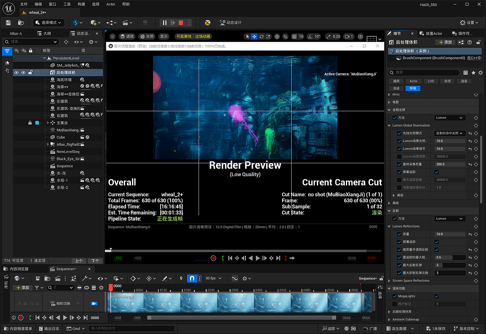The width and height of the screenshot is (486, 334).
Task: Toggle the Details panel lock icon
Action: point(478,42)
